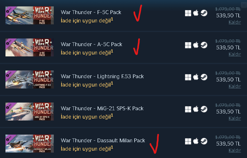Remove F-5C Pack with Kaldır link
Screen dimensions: 247x158
pyautogui.click(x=235, y=22)
